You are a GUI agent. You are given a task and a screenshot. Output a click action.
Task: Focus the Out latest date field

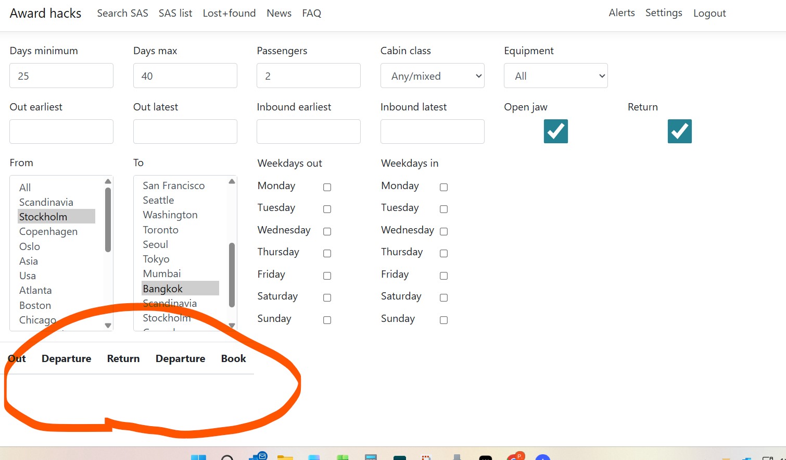(185, 131)
